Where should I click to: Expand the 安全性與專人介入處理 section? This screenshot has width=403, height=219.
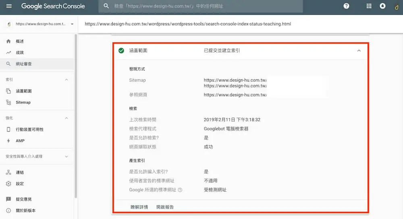pos(66,156)
